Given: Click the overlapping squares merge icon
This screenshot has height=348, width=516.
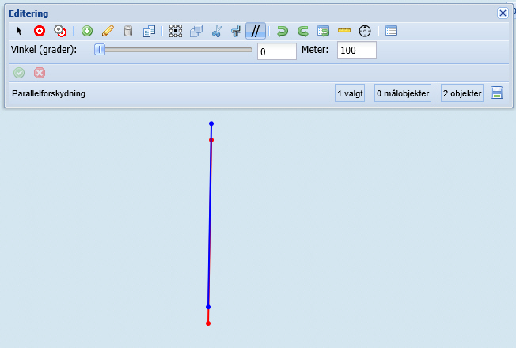Looking at the screenshot, I should point(196,32).
